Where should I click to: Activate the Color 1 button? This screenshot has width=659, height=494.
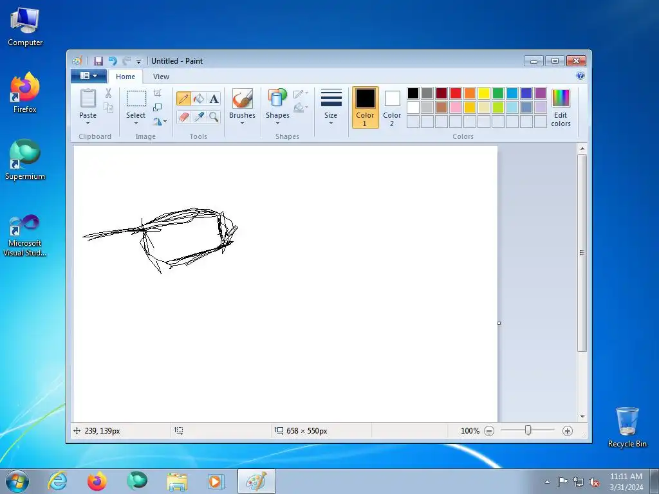click(366, 107)
